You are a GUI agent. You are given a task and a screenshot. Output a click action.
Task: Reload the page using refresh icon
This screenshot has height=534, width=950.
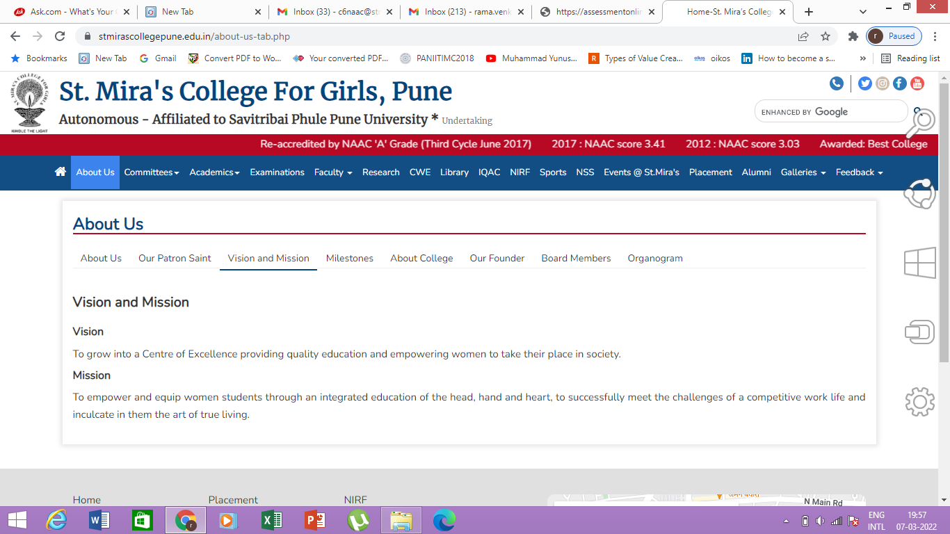[60, 36]
